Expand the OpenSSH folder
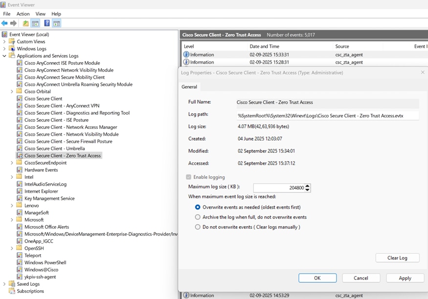The width and height of the screenshot is (428, 299). tap(12, 248)
